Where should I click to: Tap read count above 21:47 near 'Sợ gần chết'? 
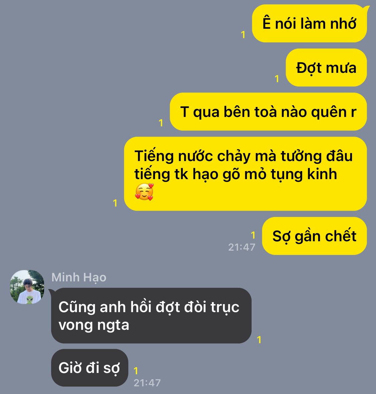(x=253, y=235)
